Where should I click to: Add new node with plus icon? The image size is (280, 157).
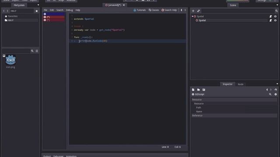193,11
